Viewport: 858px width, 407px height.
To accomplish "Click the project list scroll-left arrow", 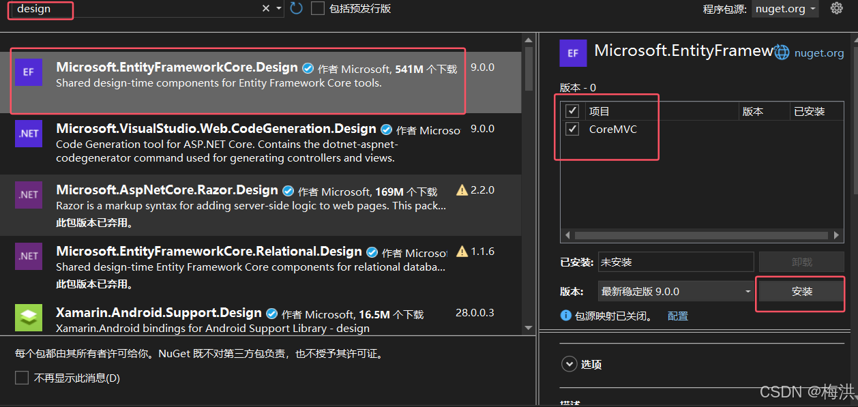I will [x=567, y=235].
